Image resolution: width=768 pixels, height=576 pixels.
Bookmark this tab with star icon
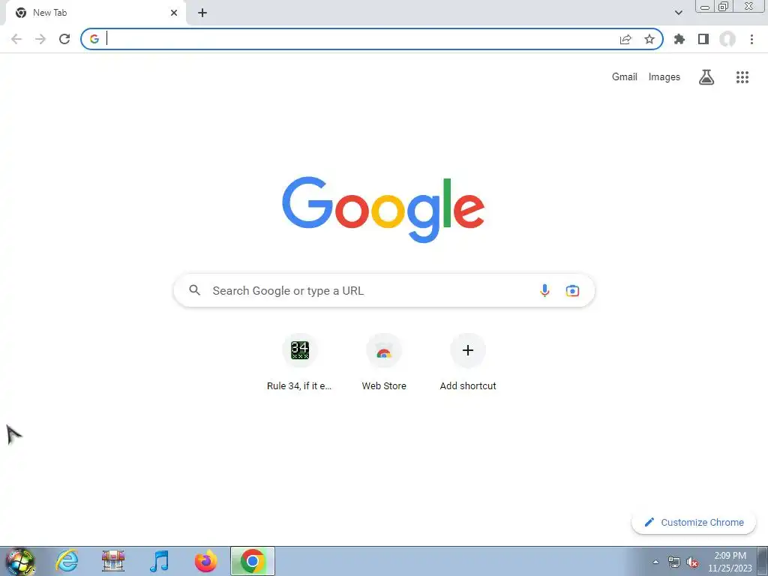click(x=649, y=39)
